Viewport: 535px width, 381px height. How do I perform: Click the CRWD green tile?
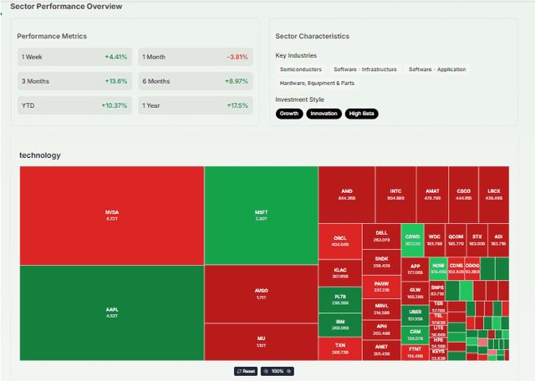click(x=412, y=240)
